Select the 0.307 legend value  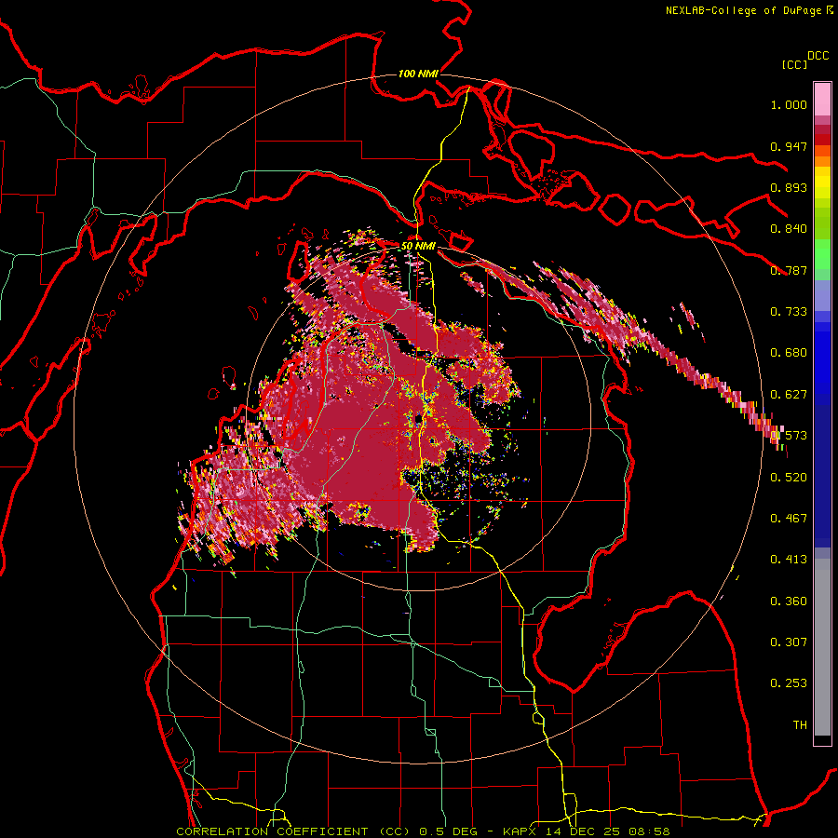[x=789, y=642]
